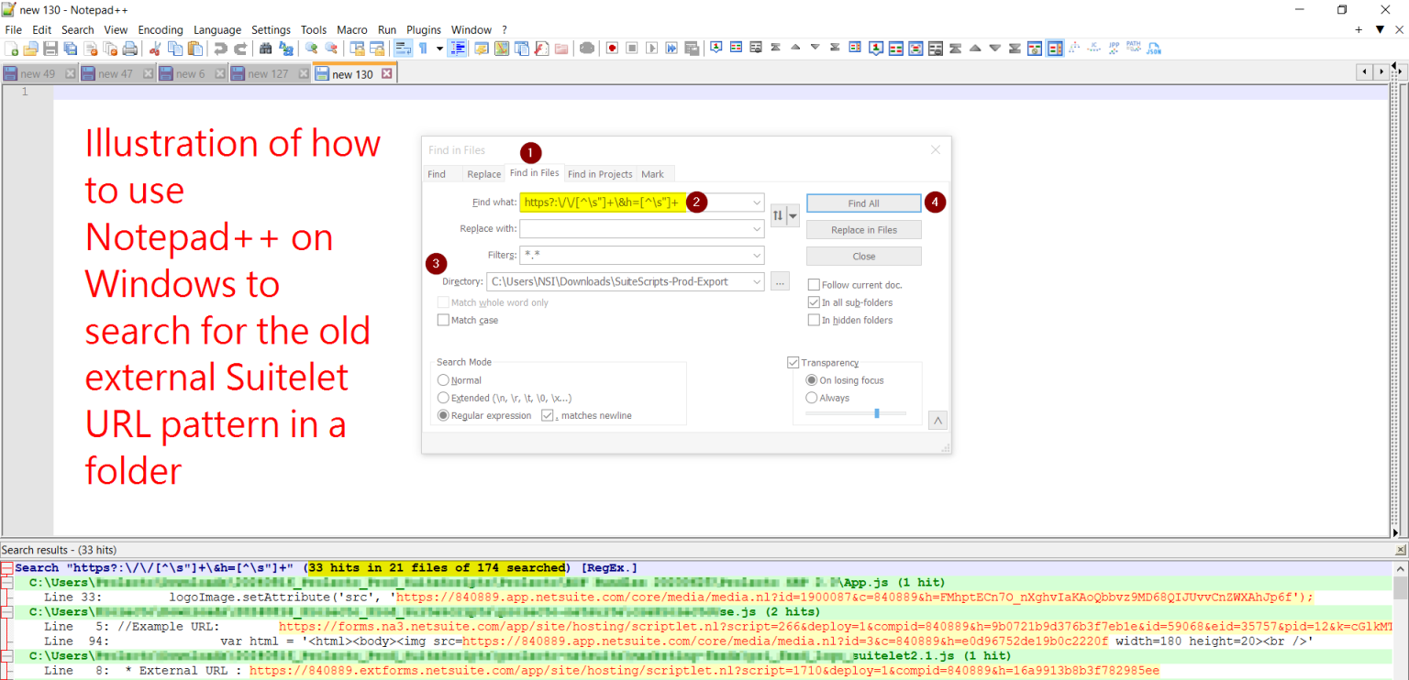Expand the Directory path dropdown

pyautogui.click(x=756, y=281)
